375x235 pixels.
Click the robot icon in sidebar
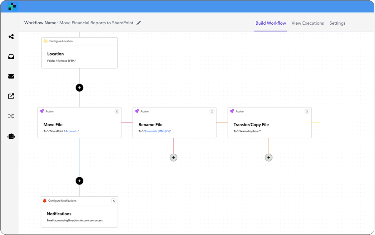click(11, 136)
